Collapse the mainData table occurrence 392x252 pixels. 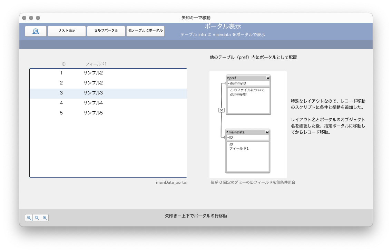(267, 132)
